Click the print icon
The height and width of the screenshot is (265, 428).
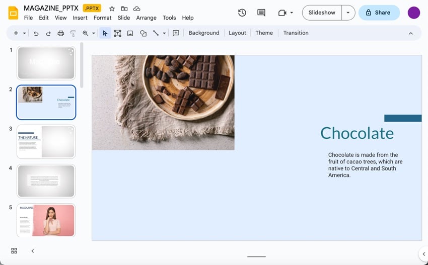click(60, 33)
